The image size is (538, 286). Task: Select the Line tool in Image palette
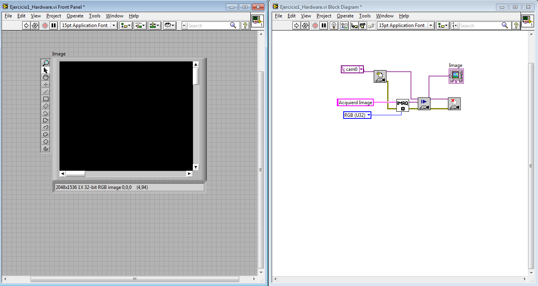pos(46,92)
